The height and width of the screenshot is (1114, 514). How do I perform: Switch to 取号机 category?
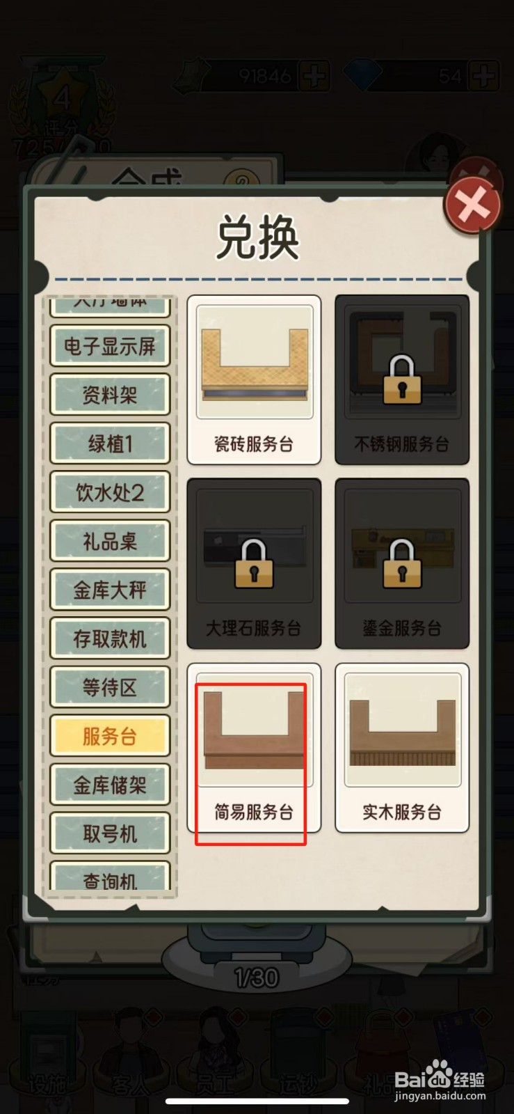tap(110, 833)
